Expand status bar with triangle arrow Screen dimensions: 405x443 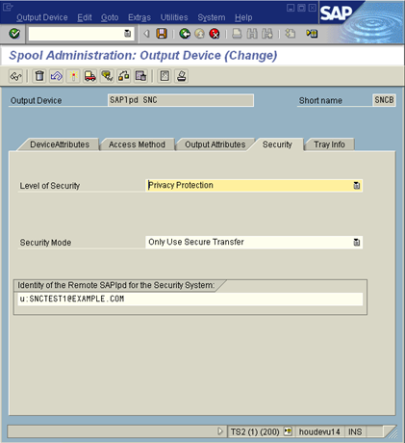220,431
